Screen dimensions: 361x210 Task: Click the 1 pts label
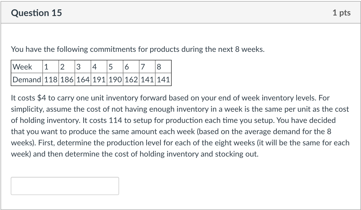click(341, 13)
